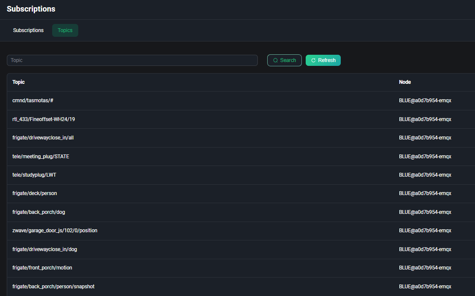Click the magnifier icon in Search button

coord(275,60)
